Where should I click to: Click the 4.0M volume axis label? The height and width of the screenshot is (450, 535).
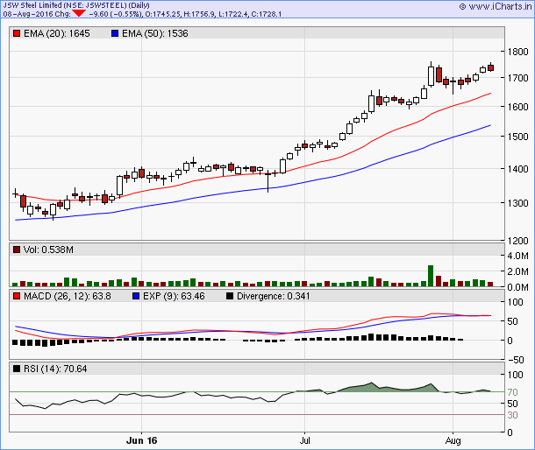pos(517,256)
